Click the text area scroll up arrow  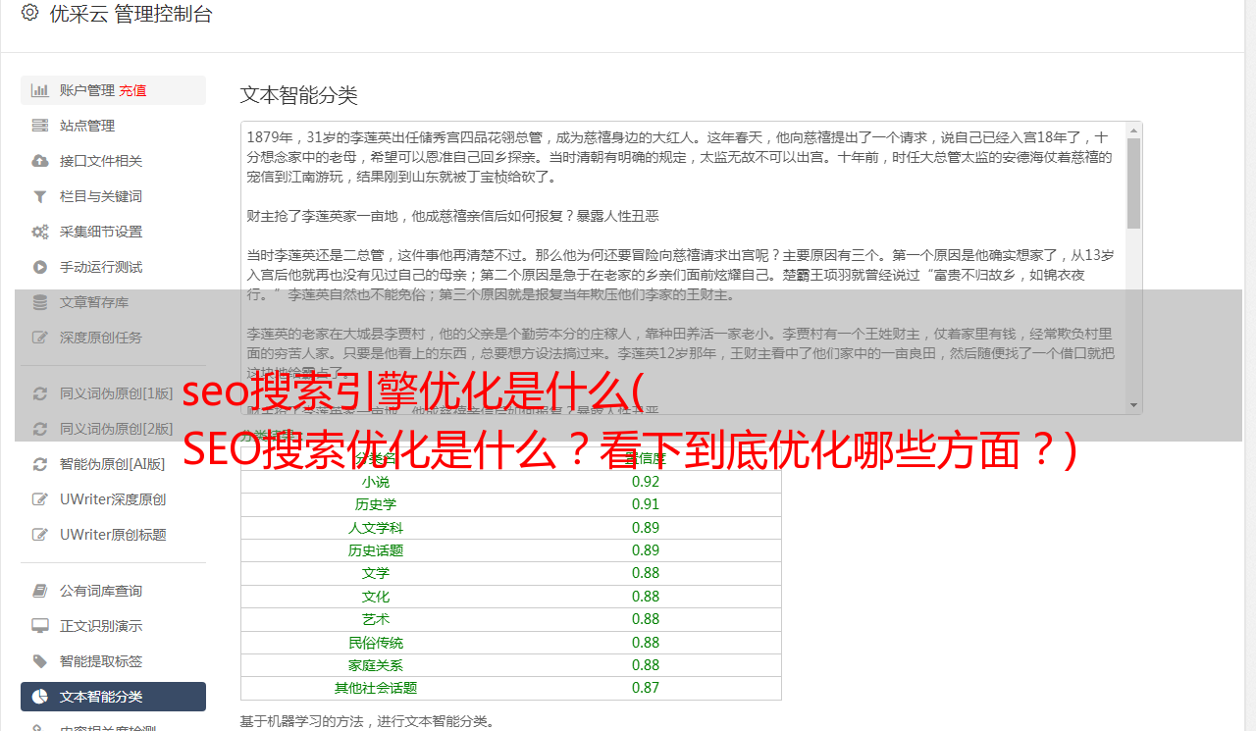(1133, 130)
